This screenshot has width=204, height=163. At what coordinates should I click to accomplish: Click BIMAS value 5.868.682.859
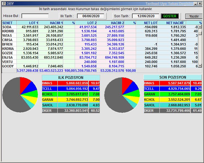(73, 83)
